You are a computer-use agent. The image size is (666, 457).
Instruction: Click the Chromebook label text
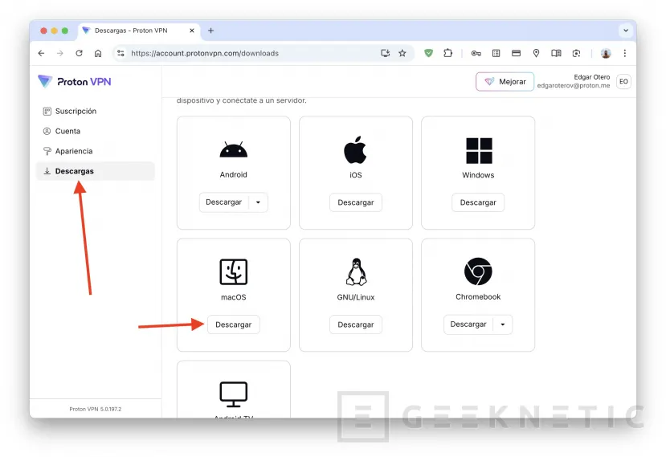pos(478,297)
